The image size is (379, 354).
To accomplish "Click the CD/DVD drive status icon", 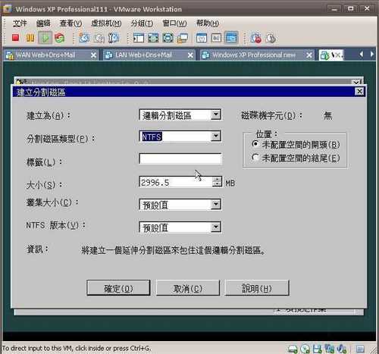I will pos(305,349).
